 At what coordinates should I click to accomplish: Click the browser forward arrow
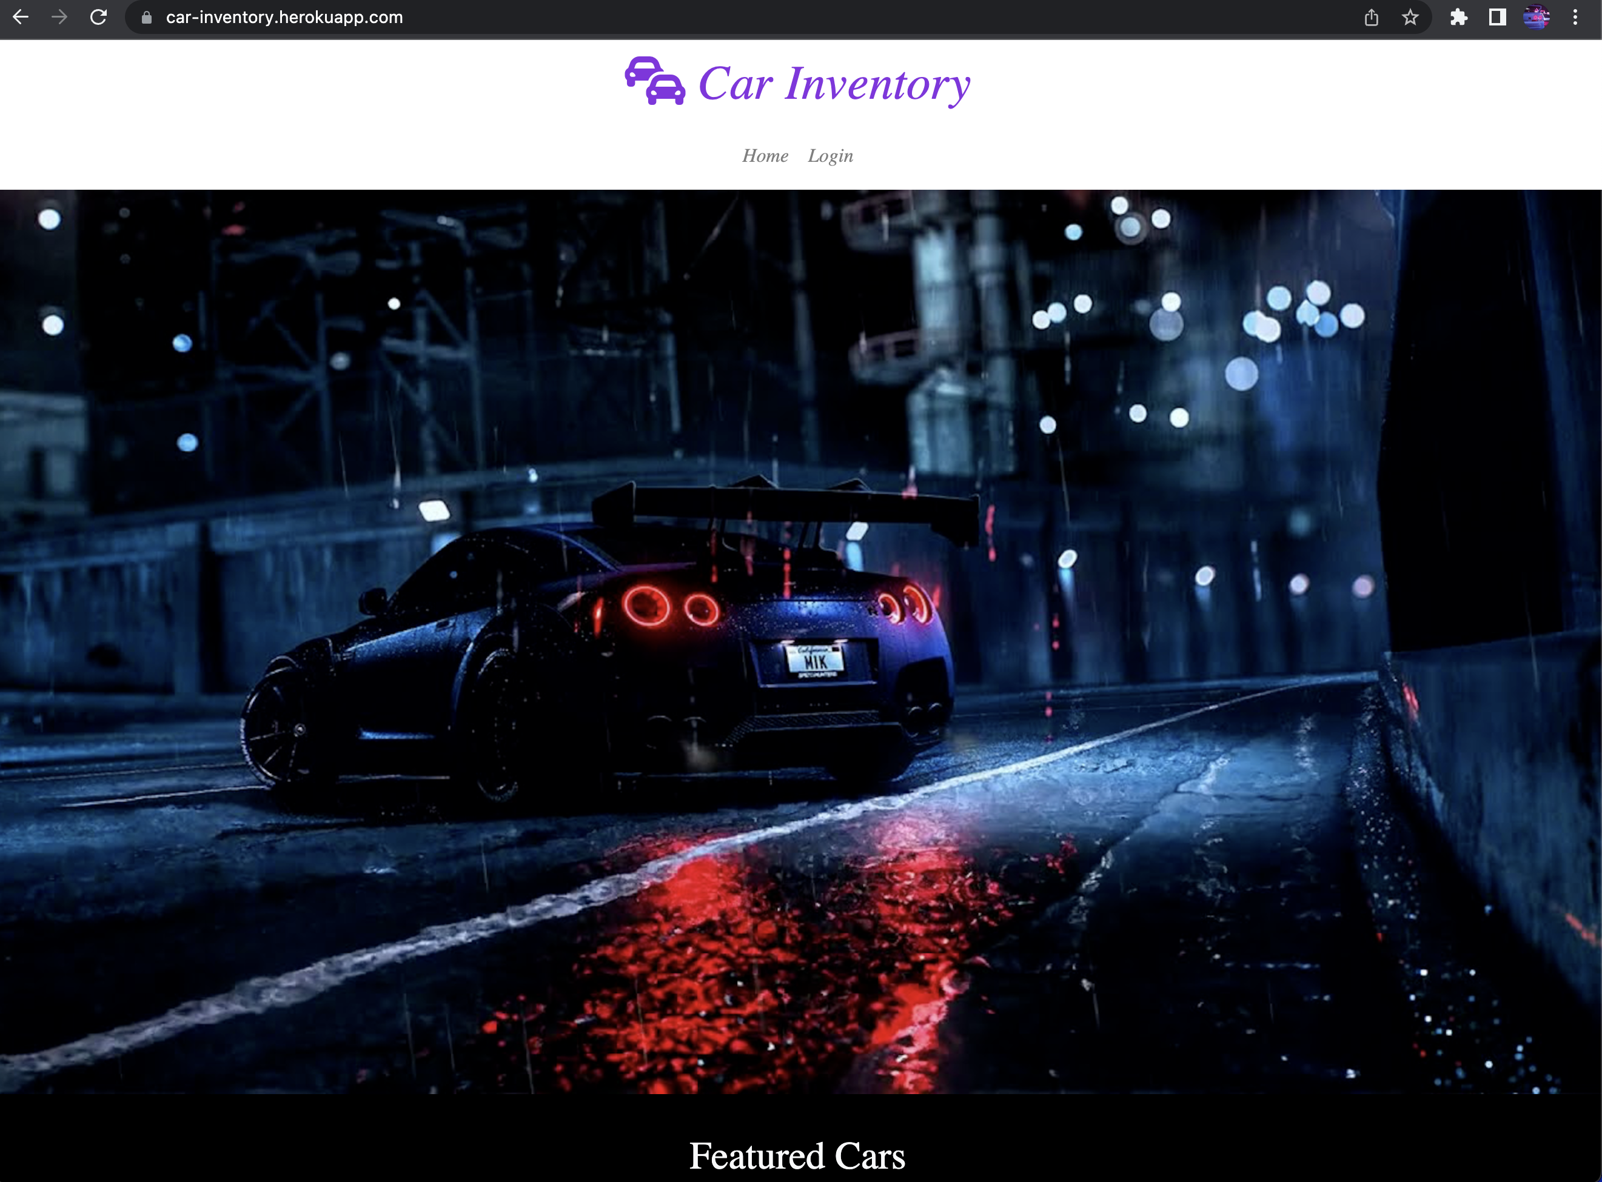pos(59,17)
